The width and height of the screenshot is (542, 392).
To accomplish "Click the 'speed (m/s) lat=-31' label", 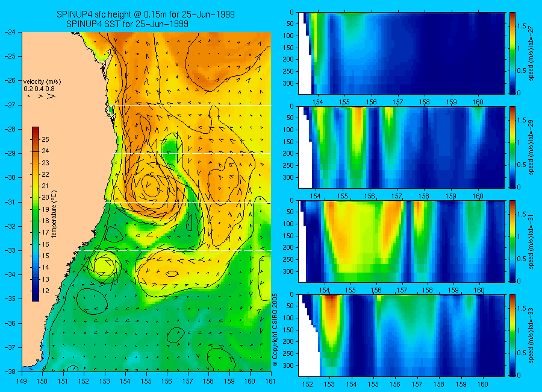I will 532,241.
